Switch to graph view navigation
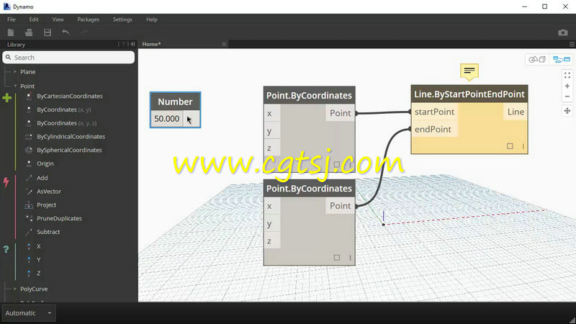576x324 pixels. (562, 59)
